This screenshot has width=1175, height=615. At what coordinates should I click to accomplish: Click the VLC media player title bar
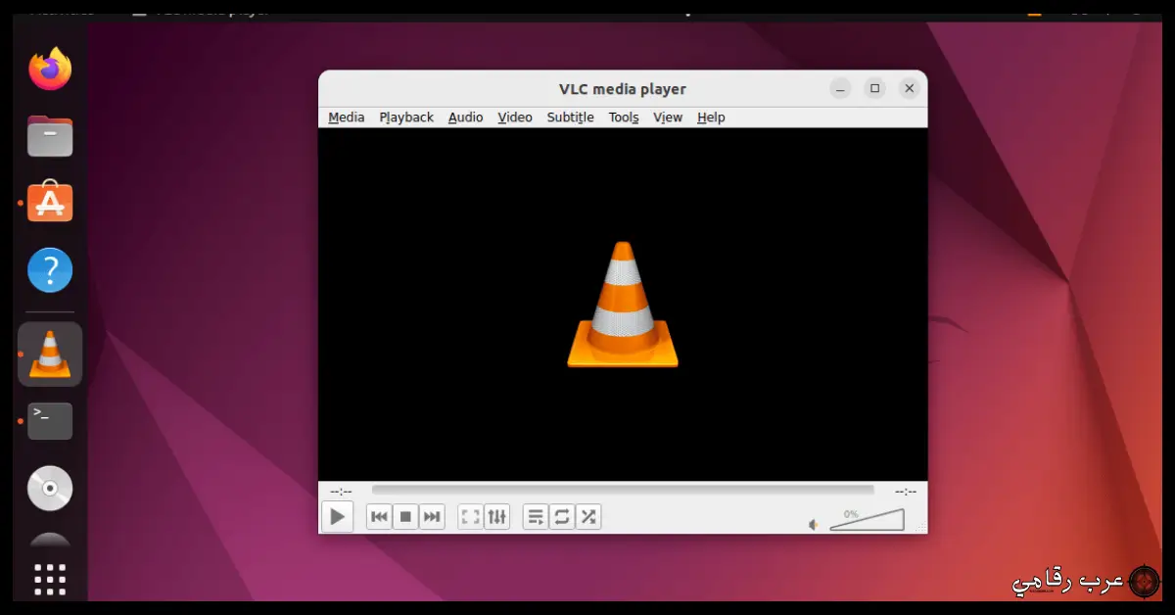click(x=623, y=89)
